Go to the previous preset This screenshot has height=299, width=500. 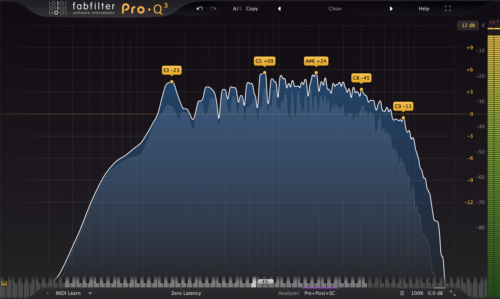coord(279,9)
